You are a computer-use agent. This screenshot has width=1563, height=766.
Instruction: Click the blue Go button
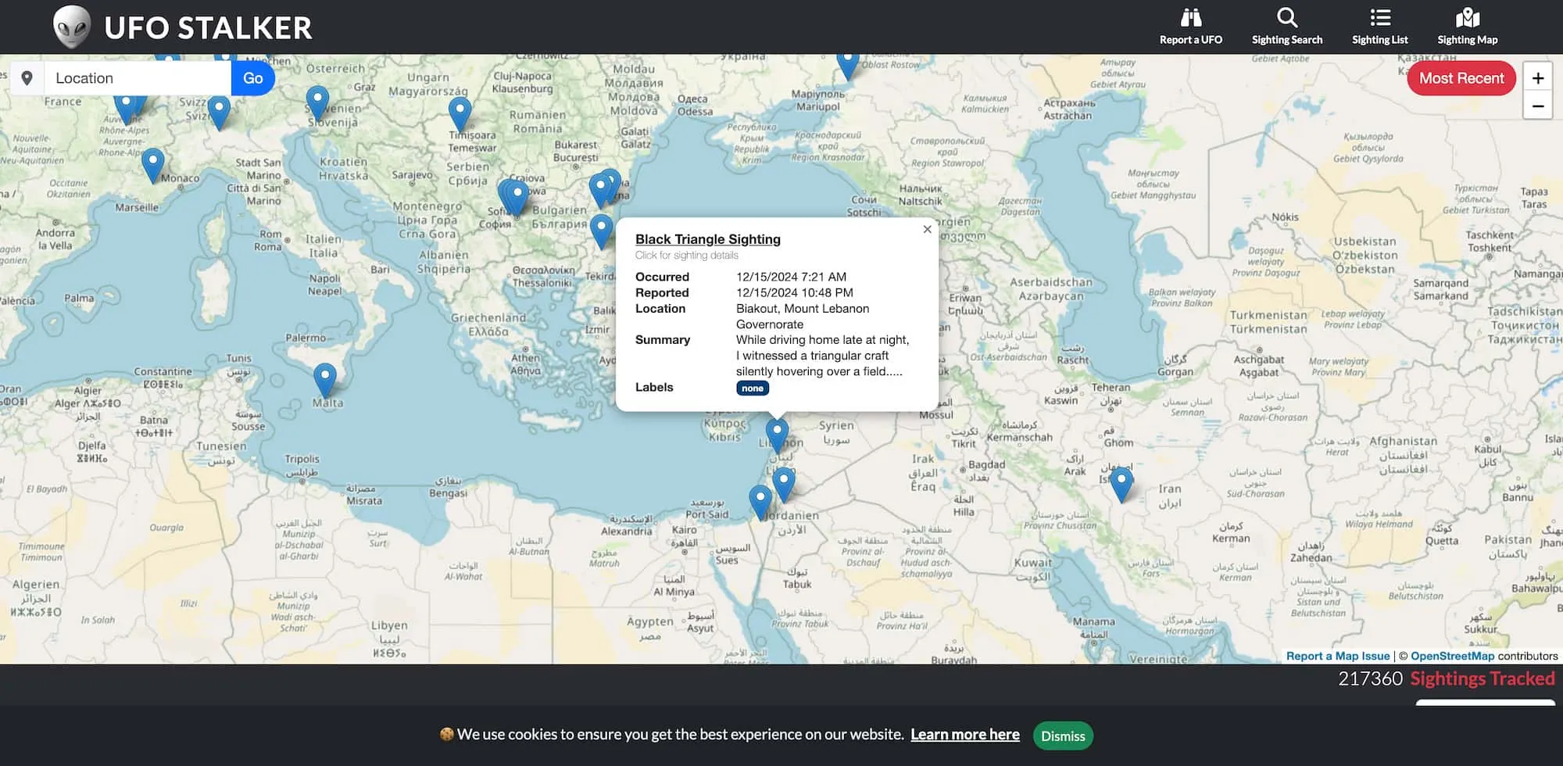[x=252, y=78]
